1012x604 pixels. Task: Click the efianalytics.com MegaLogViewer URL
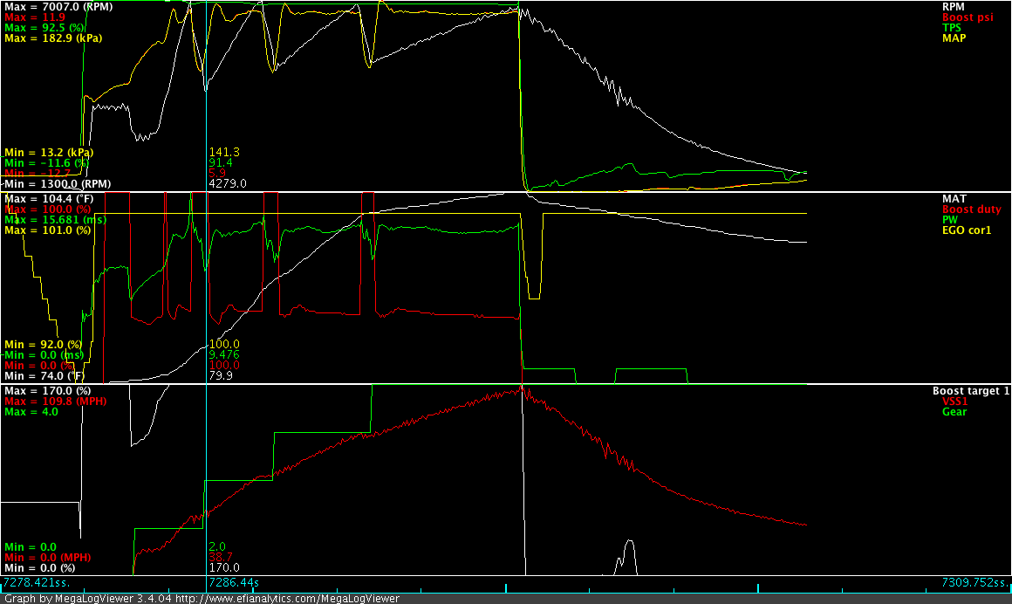point(287,599)
